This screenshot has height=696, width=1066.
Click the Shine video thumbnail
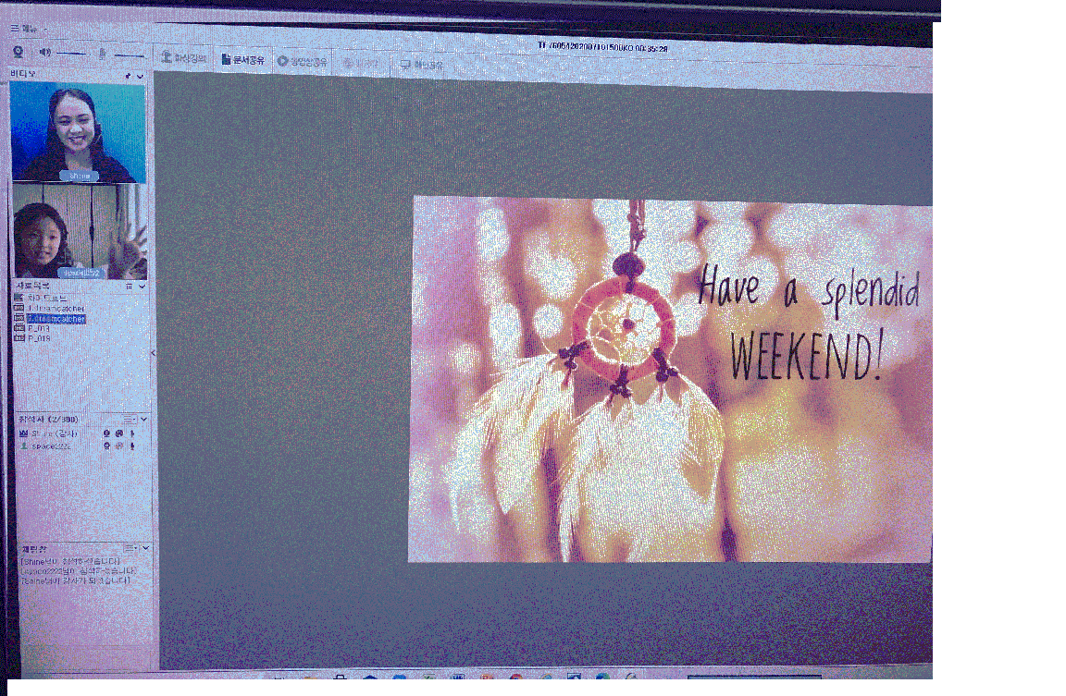[79, 131]
